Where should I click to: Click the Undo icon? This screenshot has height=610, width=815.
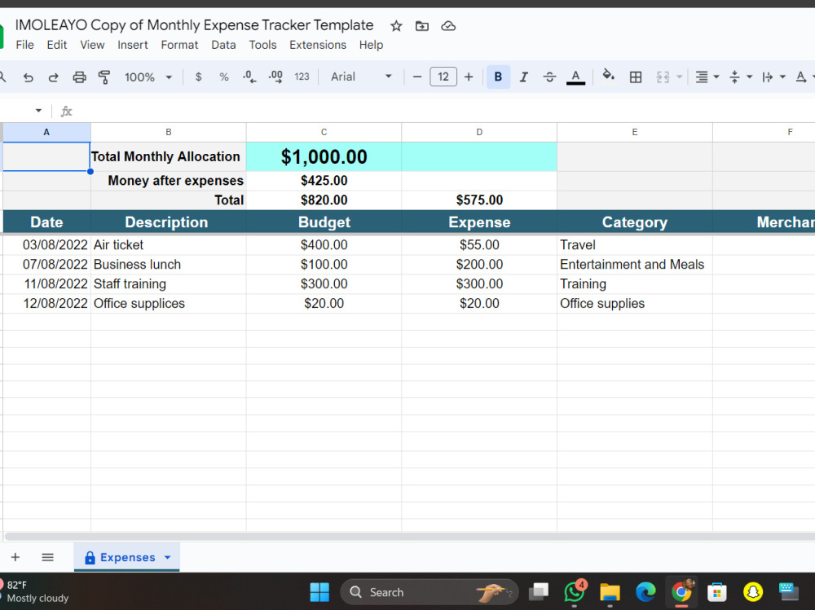(28, 77)
